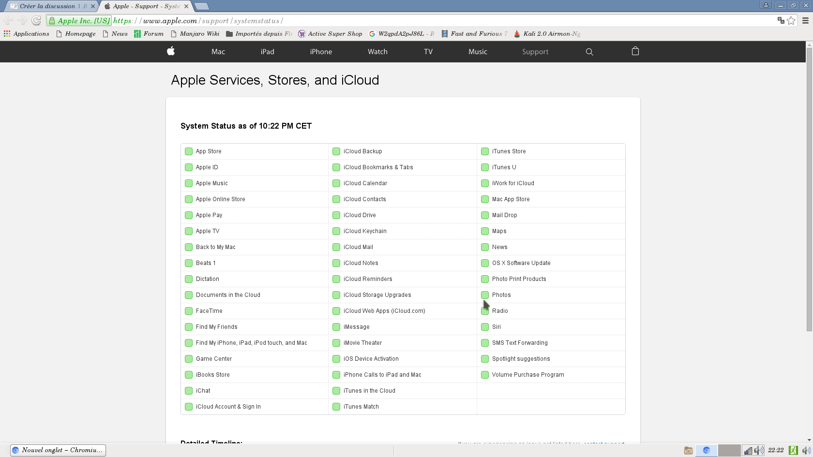Open the file manager icon in the taskbar
The image size is (813, 457).
tap(688, 450)
